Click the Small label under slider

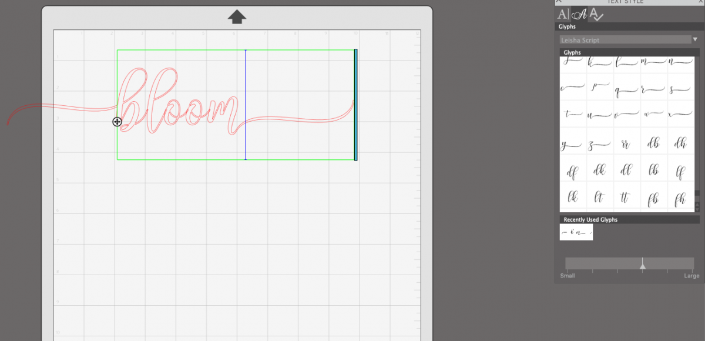[x=568, y=276]
